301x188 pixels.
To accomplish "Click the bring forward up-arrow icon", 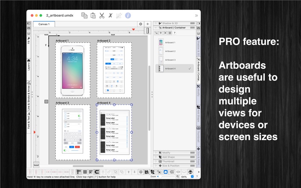I will coord(129,172).
